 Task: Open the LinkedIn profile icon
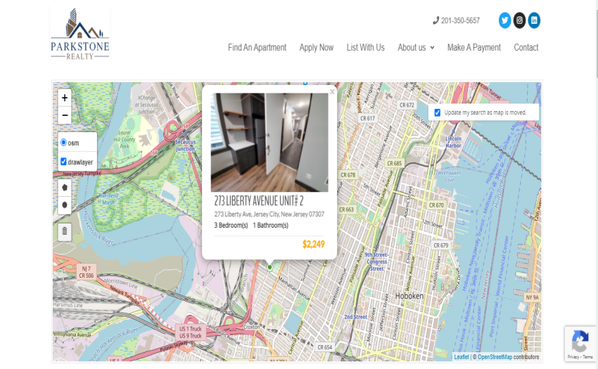pos(534,20)
